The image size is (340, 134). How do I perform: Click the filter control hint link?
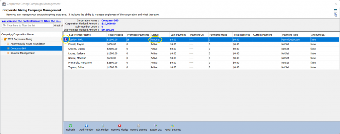click(x=31, y=21)
